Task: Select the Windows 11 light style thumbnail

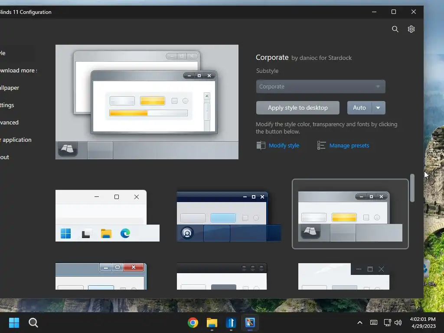Action: point(108,216)
